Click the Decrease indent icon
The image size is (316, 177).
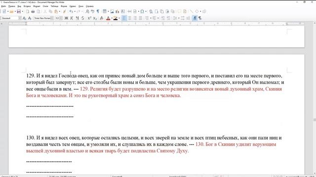click(x=168, y=18)
